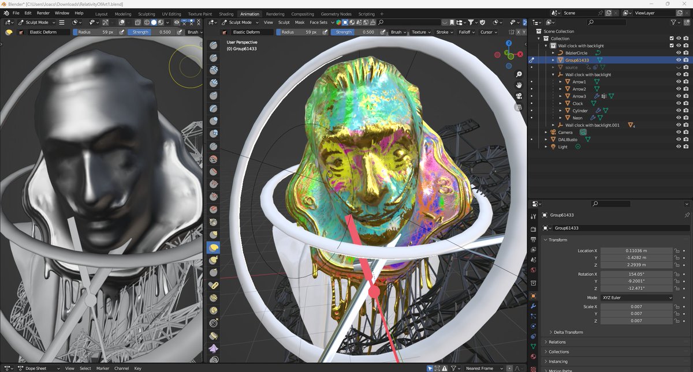Open the File menu
The width and height of the screenshot is (693, 372).
tap(15, 13)
